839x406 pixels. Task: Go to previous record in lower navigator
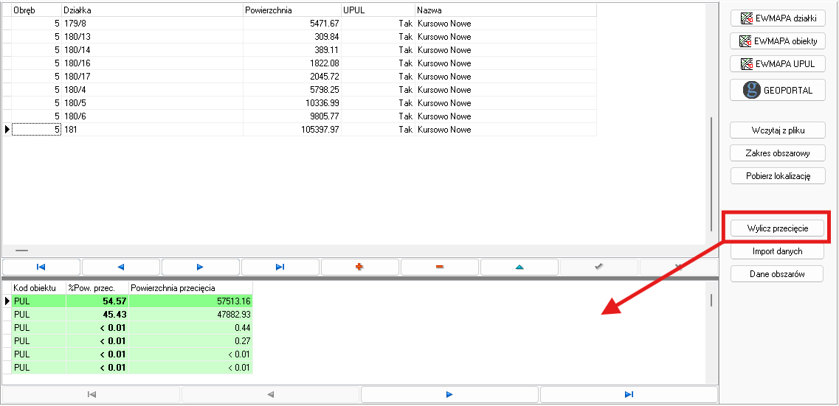[x=271, y=394]
